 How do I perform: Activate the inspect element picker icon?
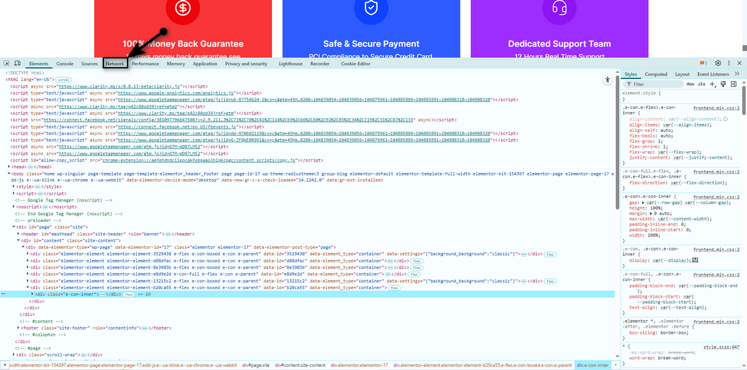point(6,63)
